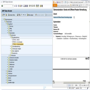Image resolution: width=90 pixels, height=90 pixels.
Task: Follow the Konto mit Offene-Posten-Verwaltung zeigen link
Action: [63, 17]
